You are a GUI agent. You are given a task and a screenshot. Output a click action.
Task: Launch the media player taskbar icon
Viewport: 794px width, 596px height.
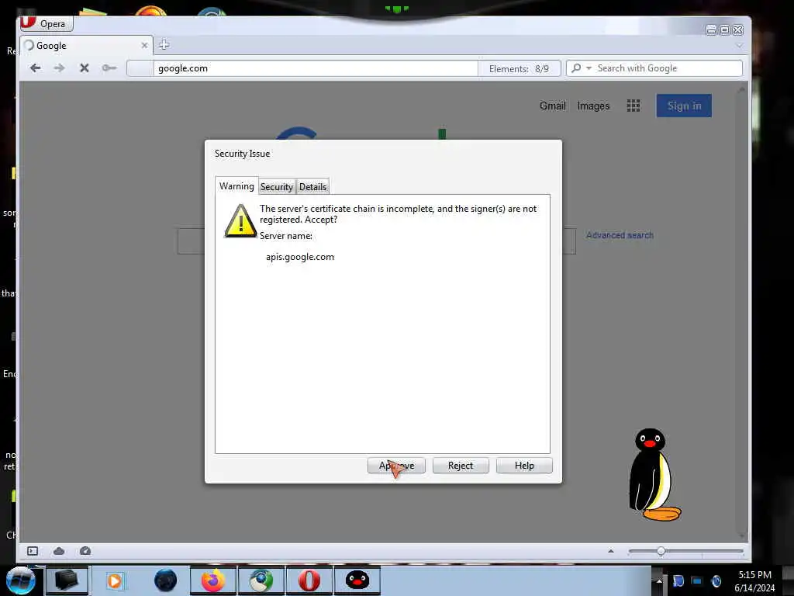tap(115, 580)
